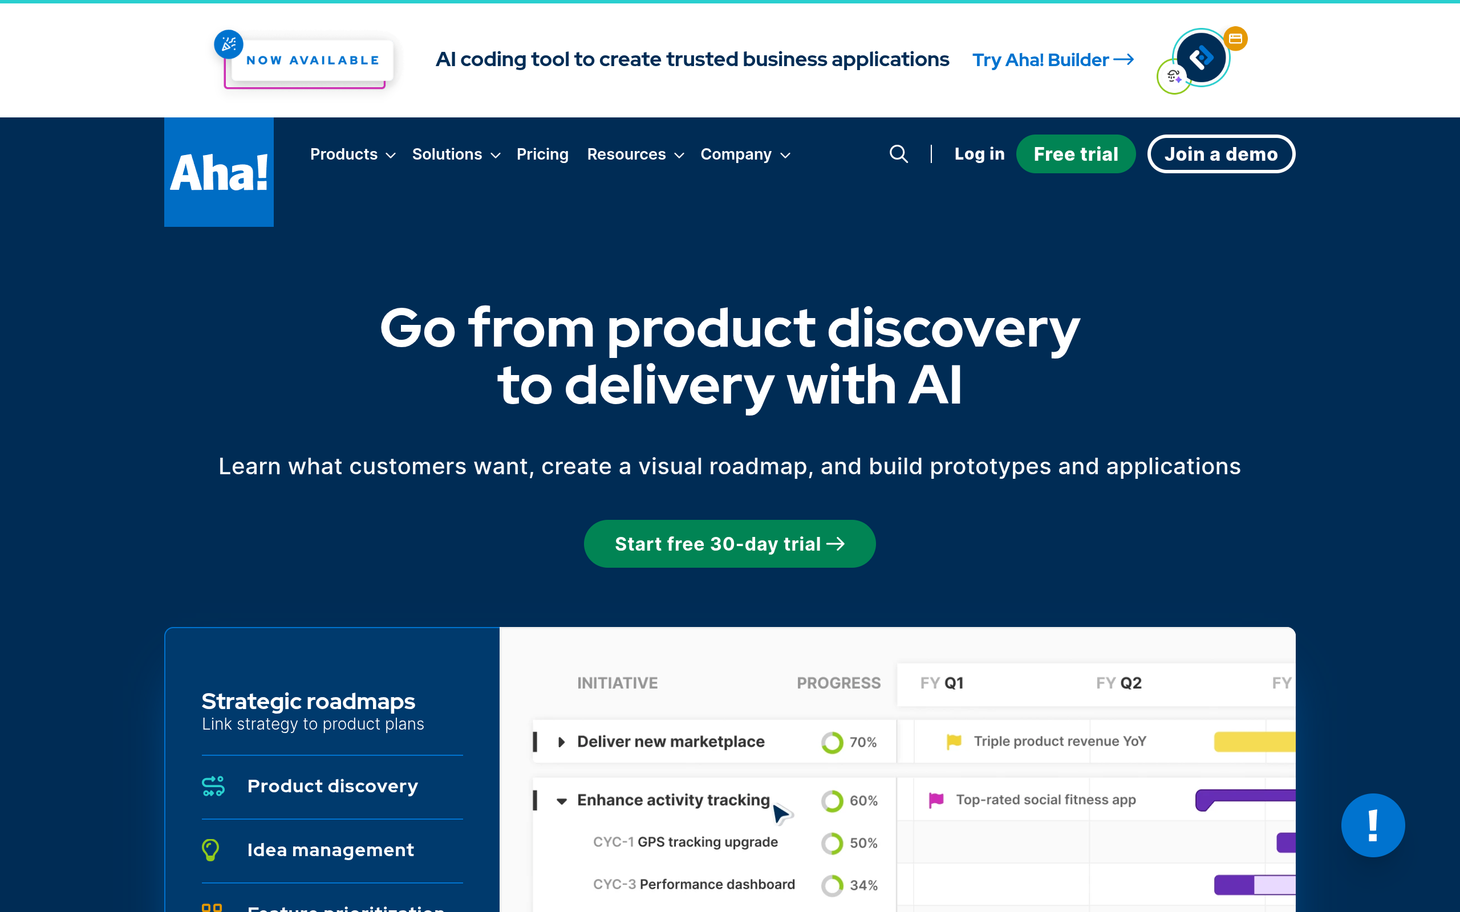Click the purple progress bar for Performance dashboard

click(1254, 885)
